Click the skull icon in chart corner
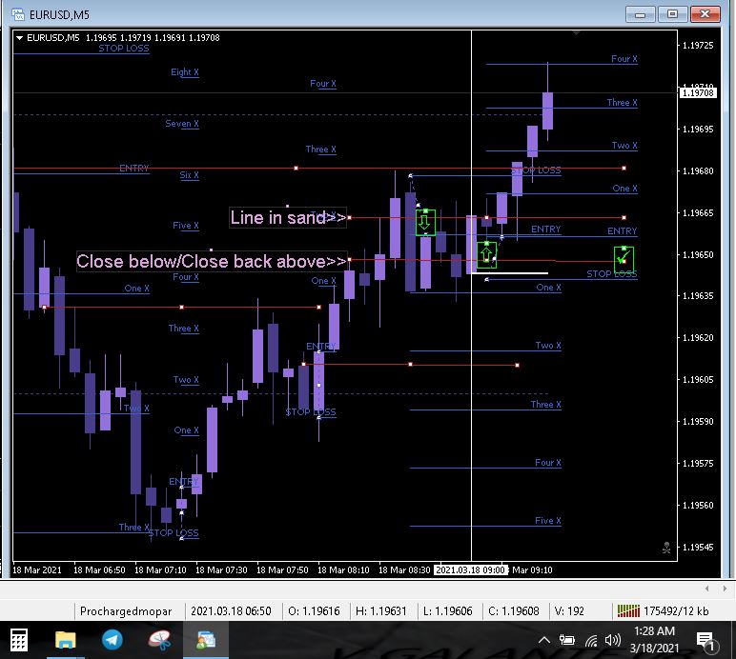The width and height of the screenshot is (736, 659). pos(666,547)
